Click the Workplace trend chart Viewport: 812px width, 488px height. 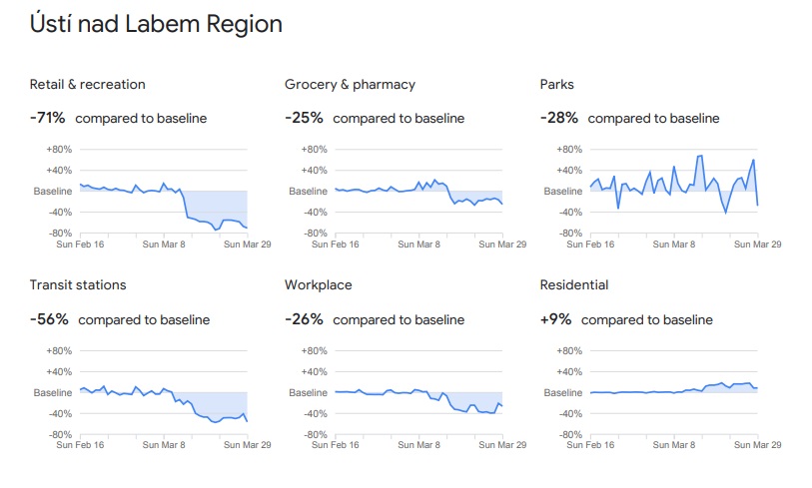pyautogui.click(x=418, y=392)
